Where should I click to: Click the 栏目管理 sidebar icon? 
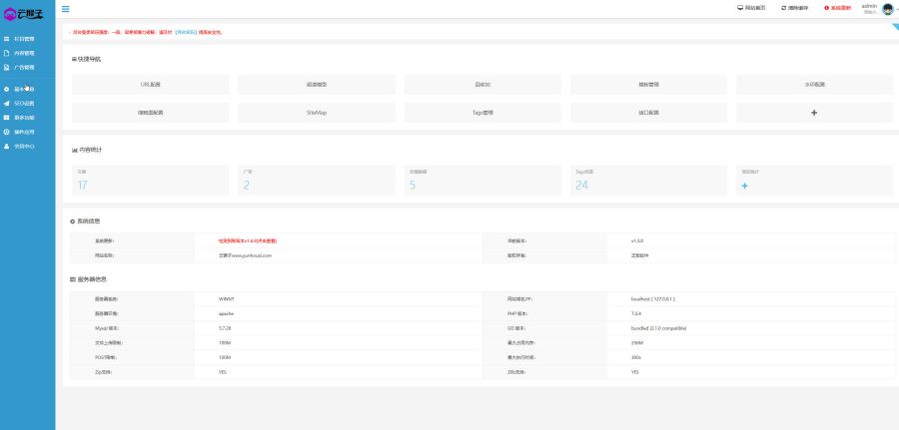(7, 39)
